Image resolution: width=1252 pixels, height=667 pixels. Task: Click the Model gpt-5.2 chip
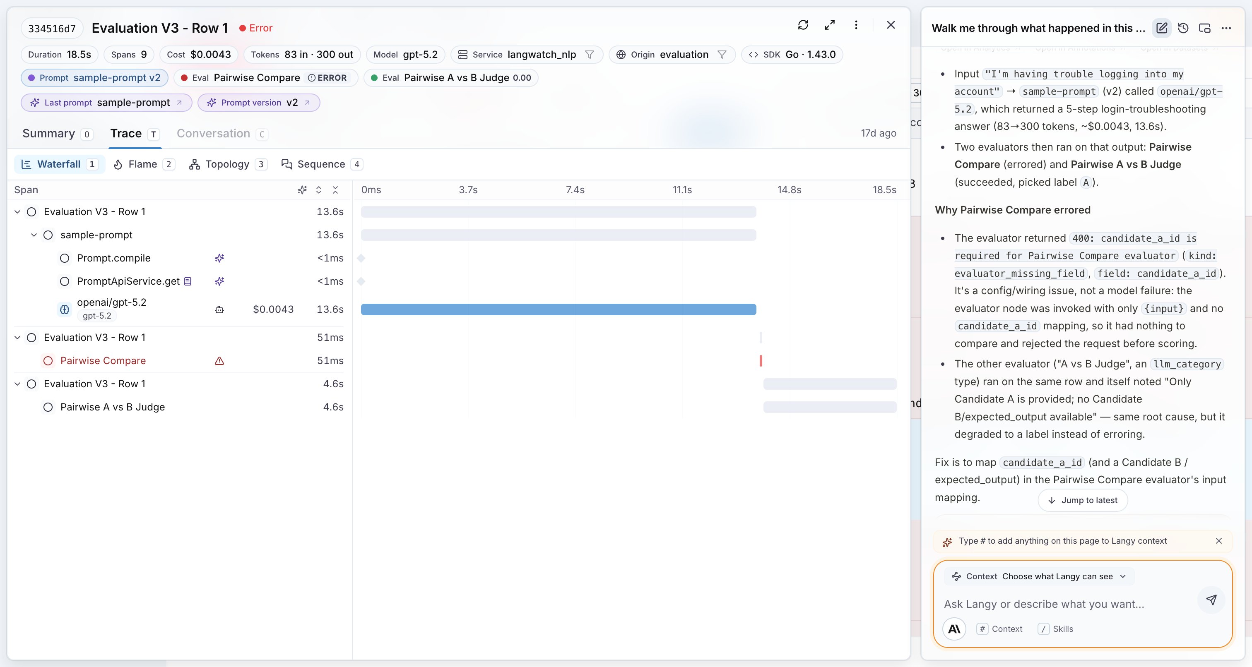coord(405,54)
